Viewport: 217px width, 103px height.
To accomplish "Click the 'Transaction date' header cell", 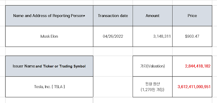I will tap(113, 16).
